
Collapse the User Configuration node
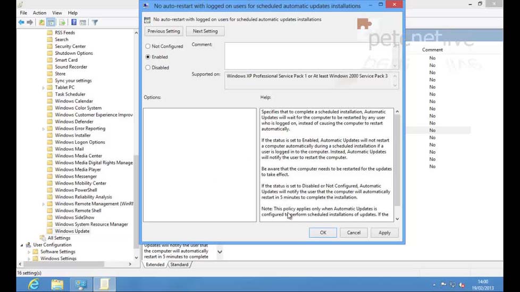click(22, 245)
